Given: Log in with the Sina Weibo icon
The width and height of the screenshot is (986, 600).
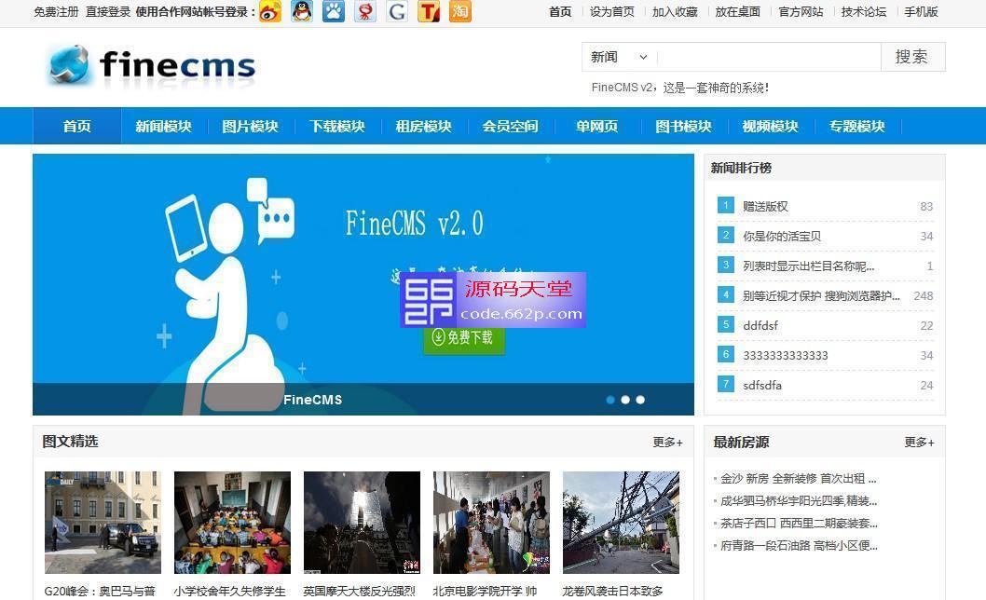Looking at the screenshot, I should 270,11.
